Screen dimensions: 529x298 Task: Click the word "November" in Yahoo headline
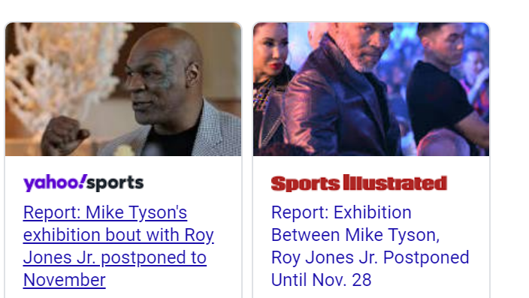tap(65, 280)
